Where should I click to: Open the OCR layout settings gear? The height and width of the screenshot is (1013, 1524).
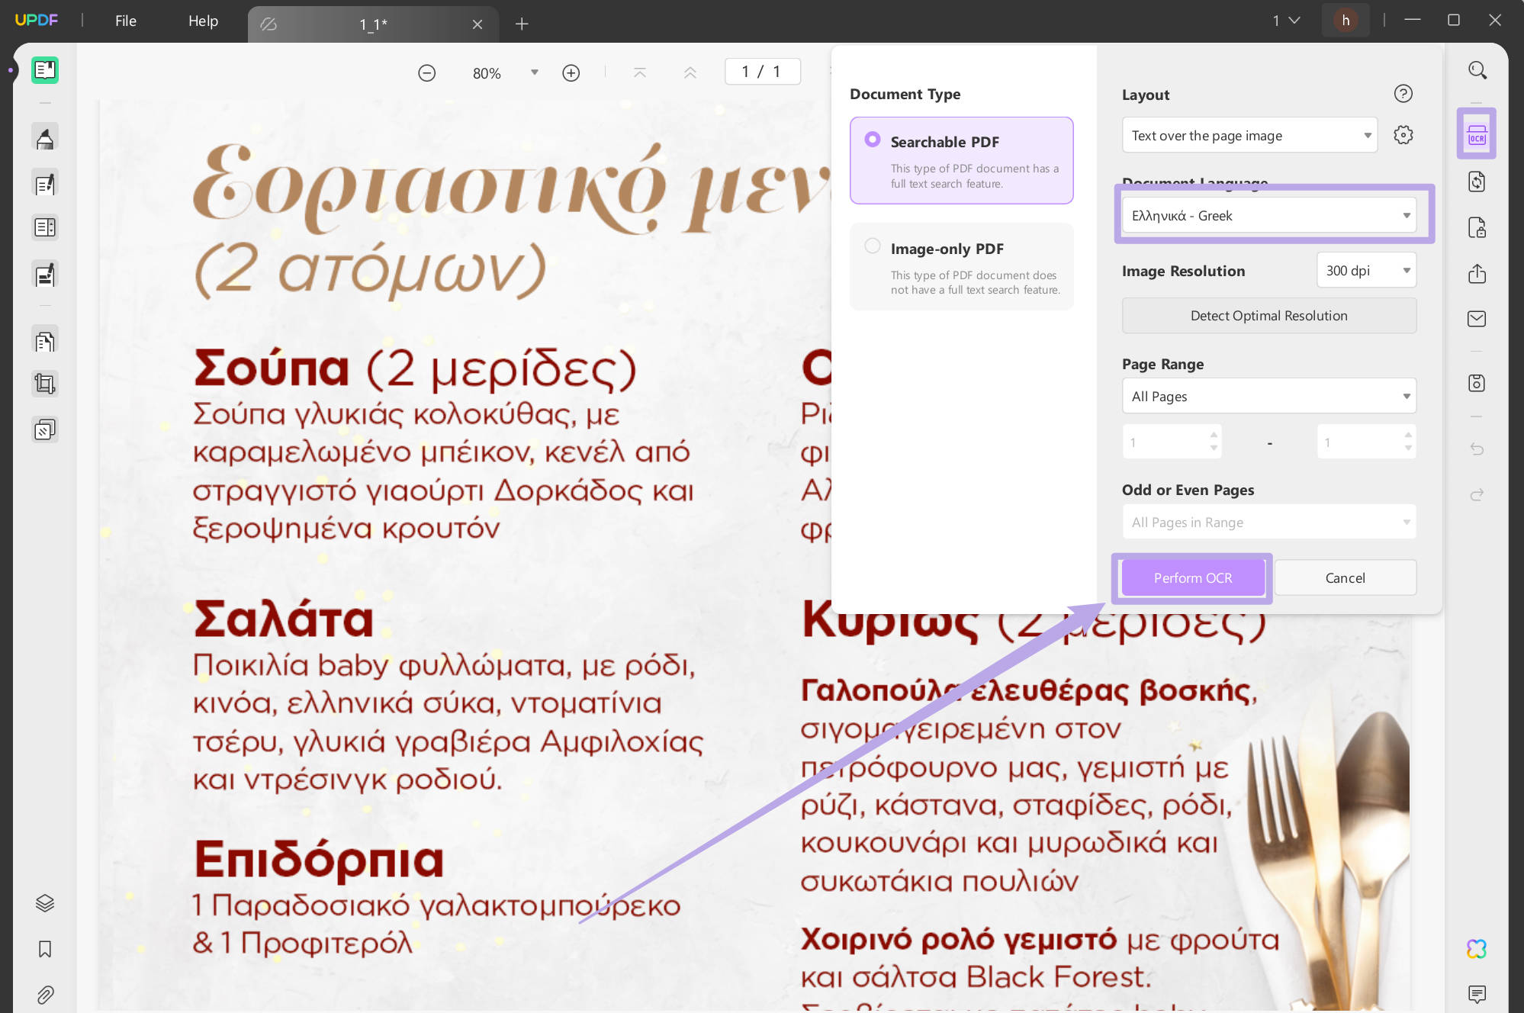tap(1403, 134)
